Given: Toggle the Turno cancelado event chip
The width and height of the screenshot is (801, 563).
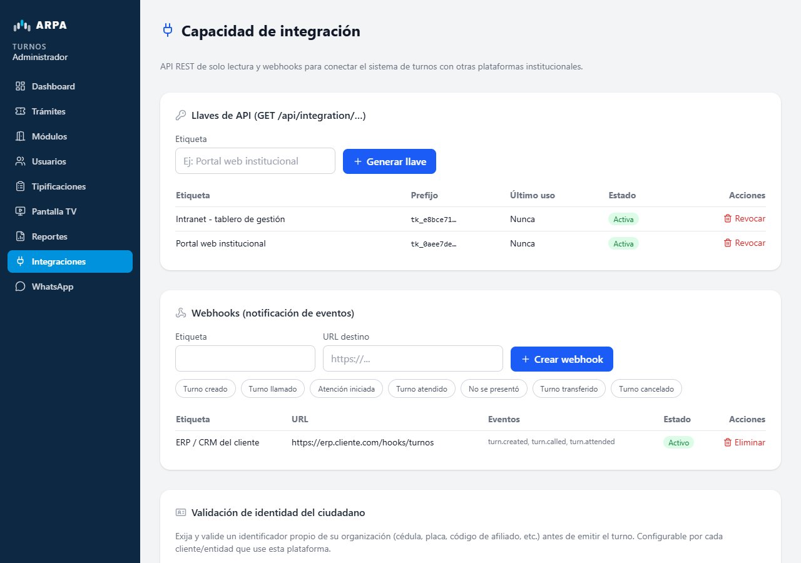Looking at the screenshot, I should coord(646,388).
